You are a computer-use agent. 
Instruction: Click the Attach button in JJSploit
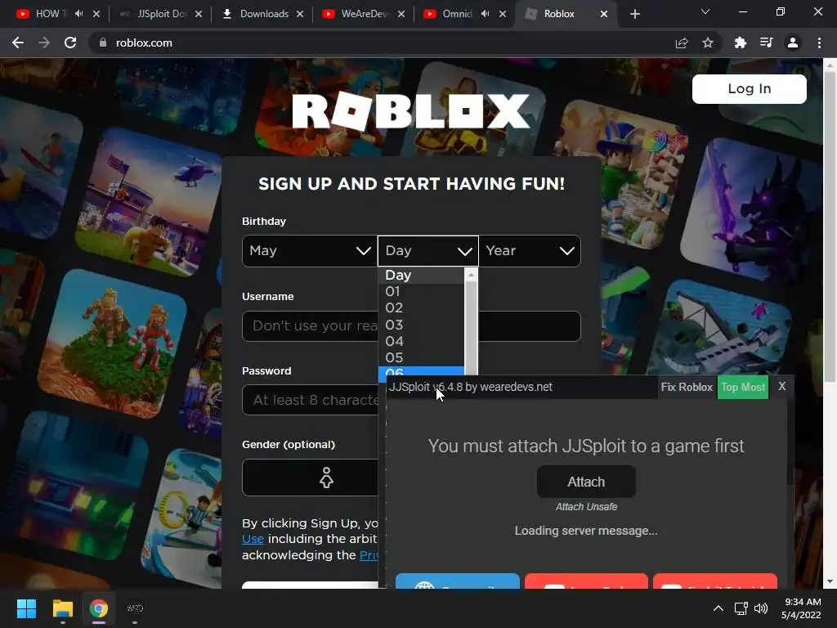pos(586,482)
